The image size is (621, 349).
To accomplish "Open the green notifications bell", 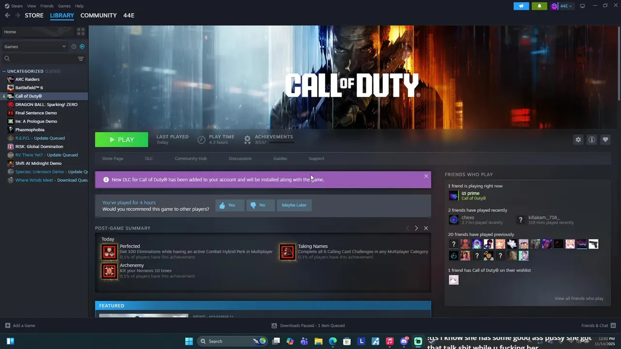I will 539,6.
